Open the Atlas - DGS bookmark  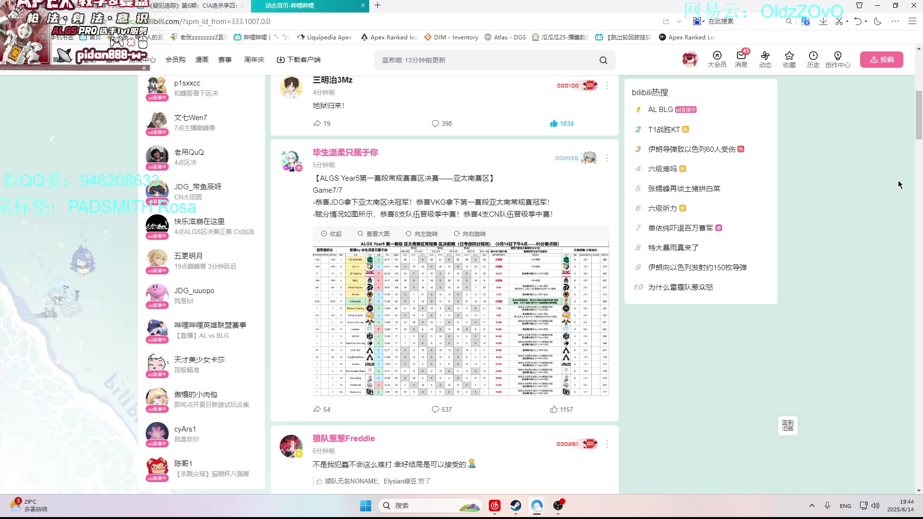(505, 37)
